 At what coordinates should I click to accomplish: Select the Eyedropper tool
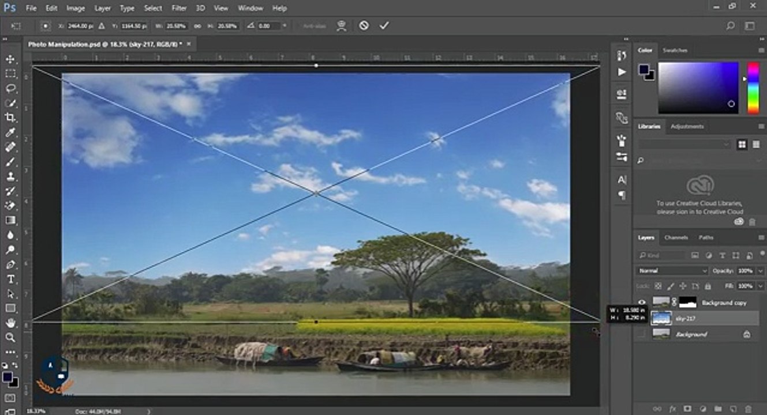(x=10, y=133)
